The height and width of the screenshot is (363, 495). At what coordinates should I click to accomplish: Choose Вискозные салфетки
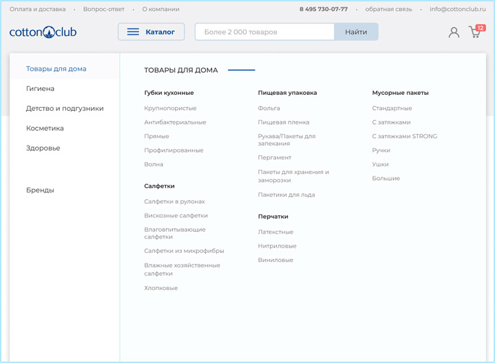[x=176, y=215]
